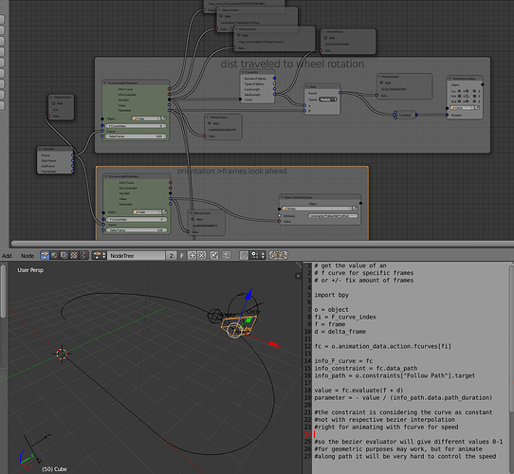This screenshot has height=474, width=514.
Task: Click the user count 2 button
Action: pos(171,255)
